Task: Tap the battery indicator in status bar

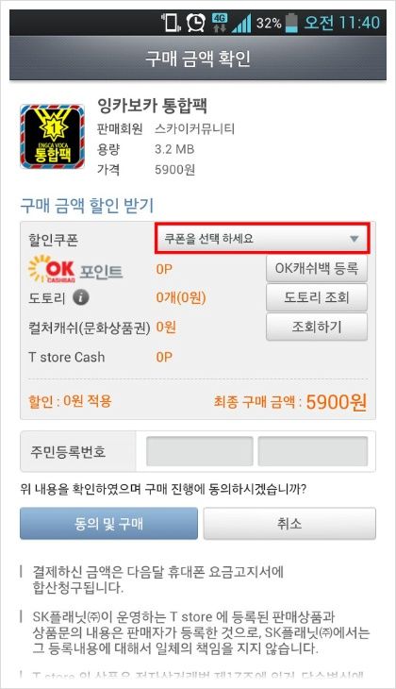Action: pyautogui.click(x=291, y=23)
